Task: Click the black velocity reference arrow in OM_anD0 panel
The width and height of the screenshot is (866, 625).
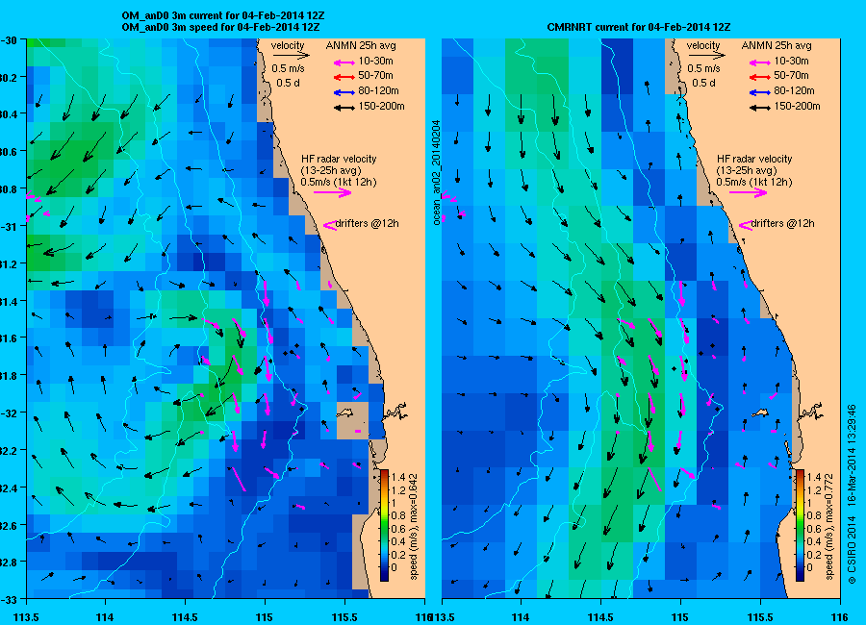Action: [291, 55]
